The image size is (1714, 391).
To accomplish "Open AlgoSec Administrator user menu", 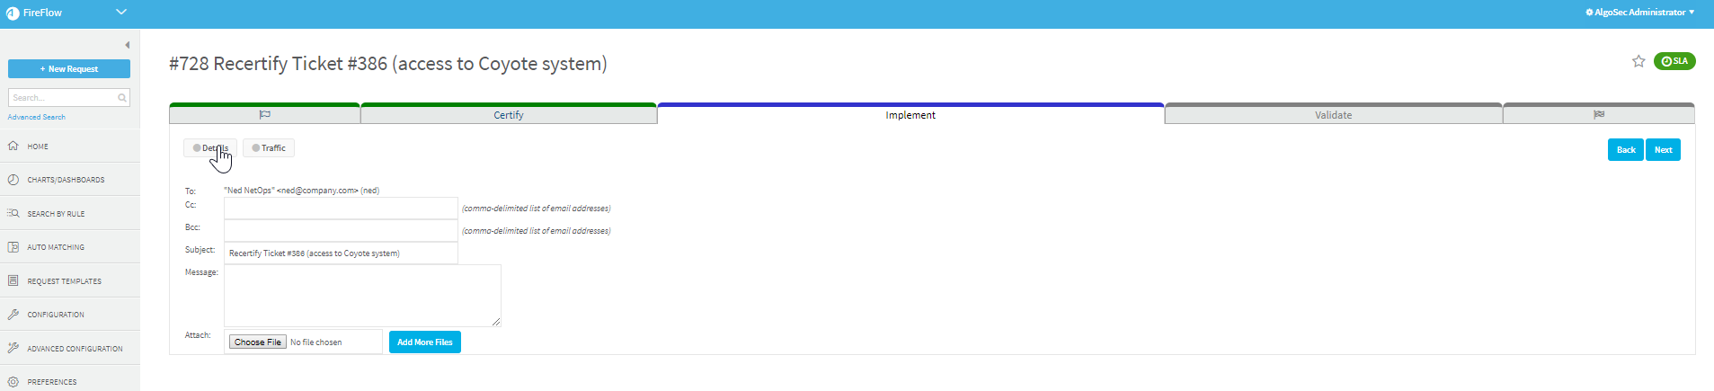I will pyautogui.click(x=1639, y=13).
